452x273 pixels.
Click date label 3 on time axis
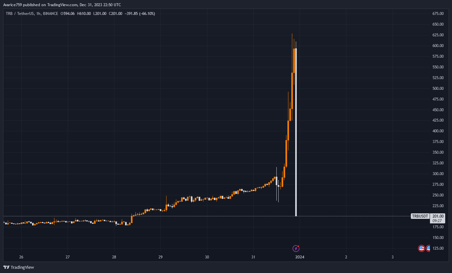[392, 257]
